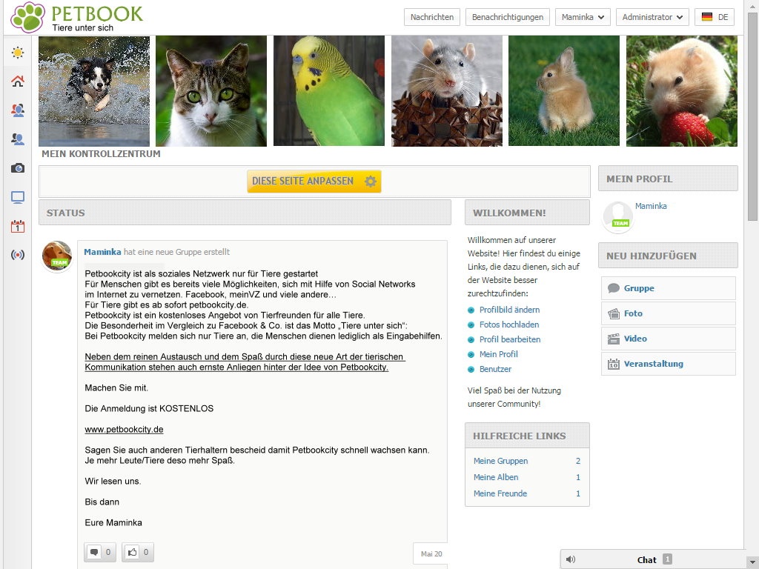Open the home icon in left sidebar

(x=18, y=81)
